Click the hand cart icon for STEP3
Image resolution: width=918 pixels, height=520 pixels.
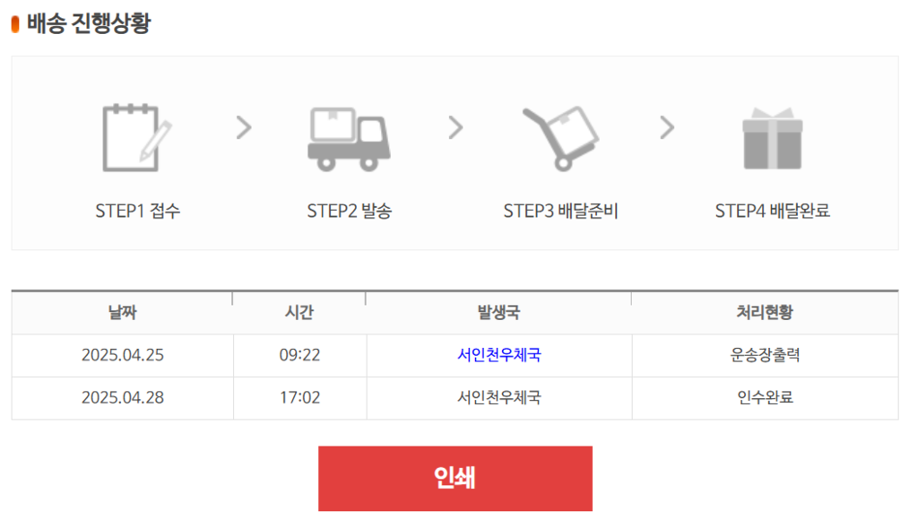(x=561, y=139)
